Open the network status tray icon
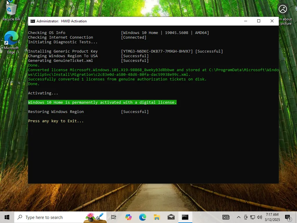The height and width of the screenshot is (223, 297). [x=253, y=217]
